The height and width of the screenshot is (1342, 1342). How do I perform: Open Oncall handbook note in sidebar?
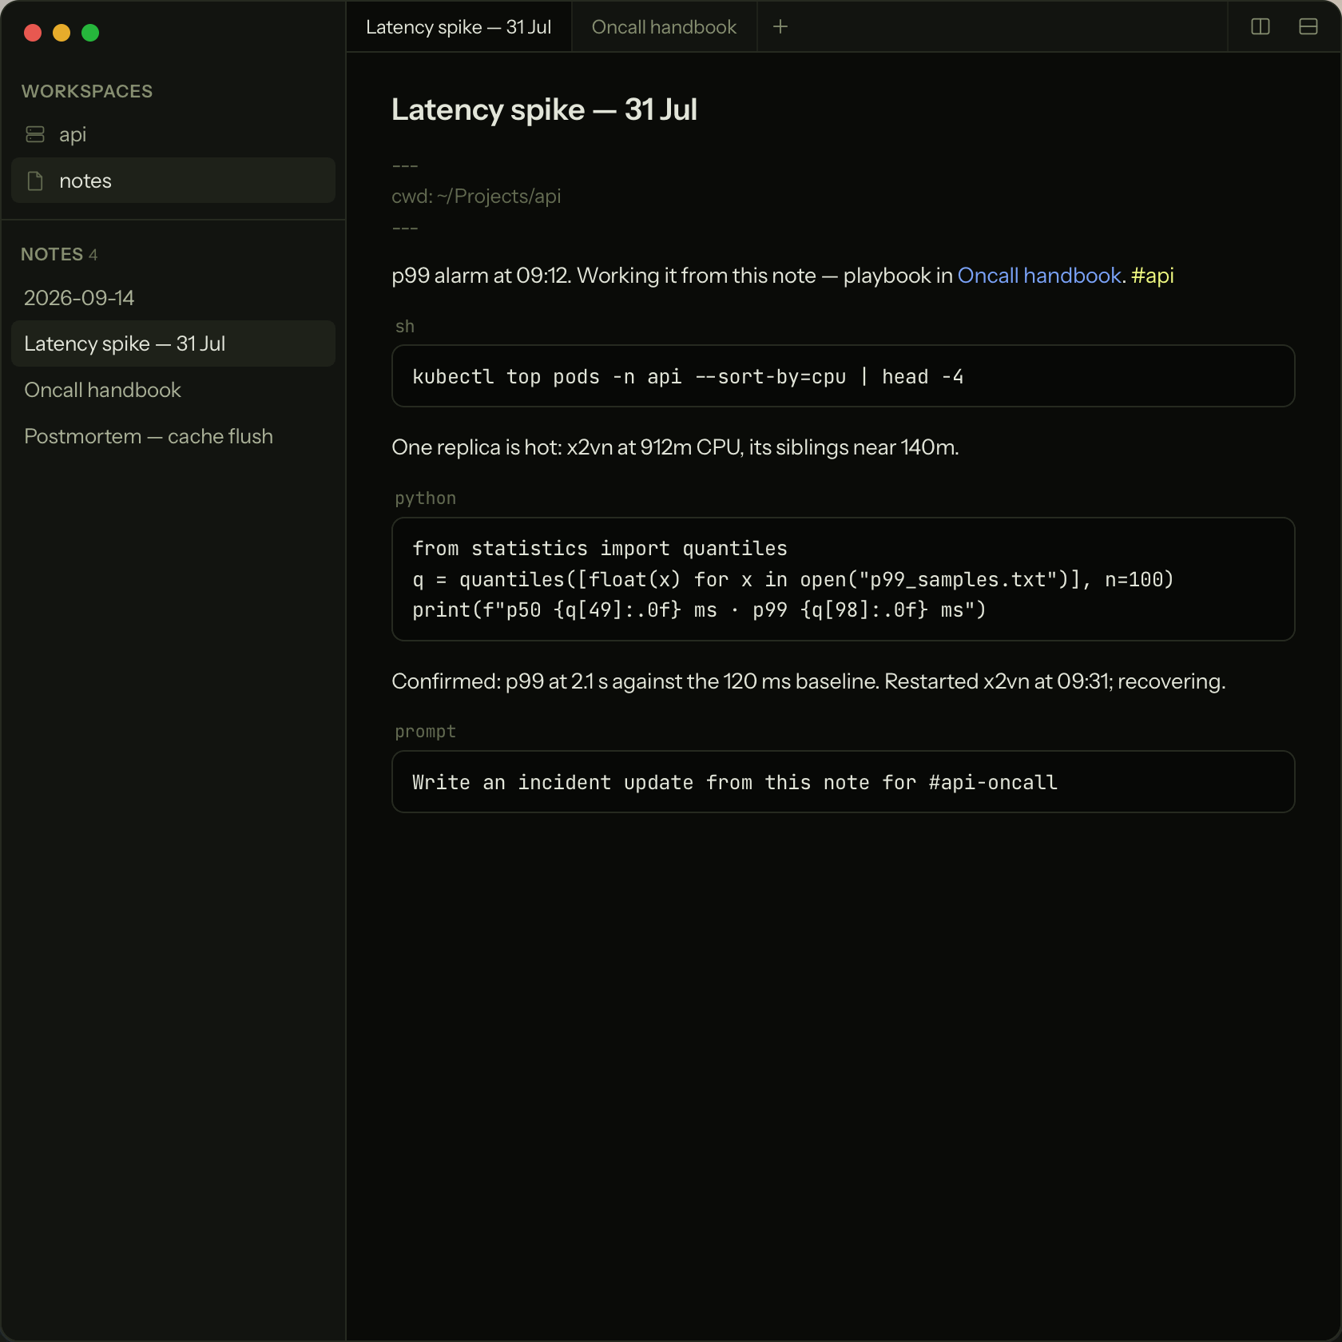click(x=173, y=390)
